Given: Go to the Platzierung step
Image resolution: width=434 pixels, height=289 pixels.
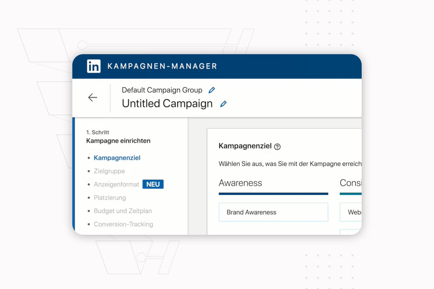Looking at the screenshot, I should tap(110, 198).
